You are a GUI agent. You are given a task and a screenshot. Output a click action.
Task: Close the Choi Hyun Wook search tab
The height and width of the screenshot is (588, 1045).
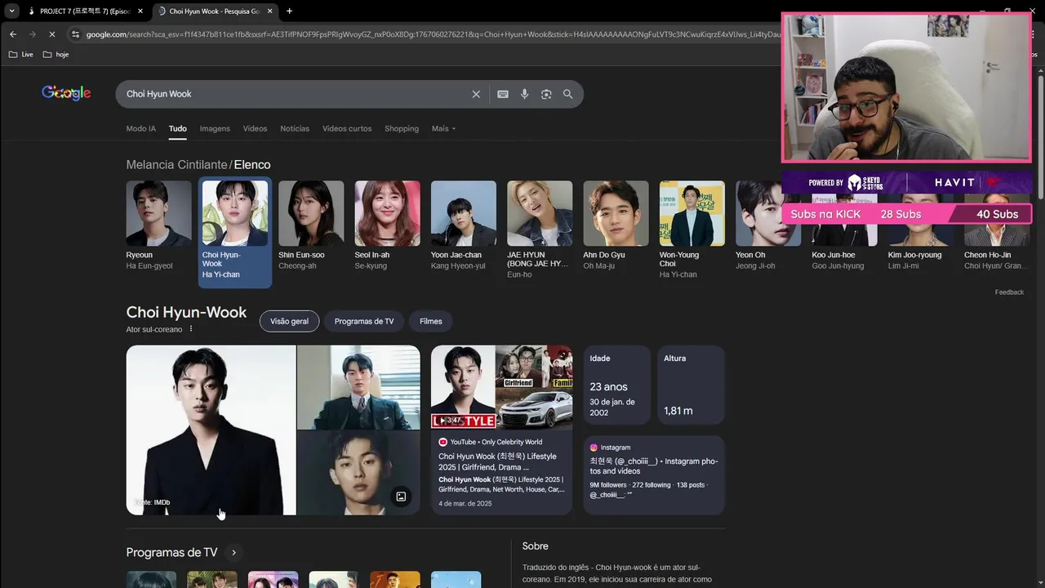click(x=270, y=11)
